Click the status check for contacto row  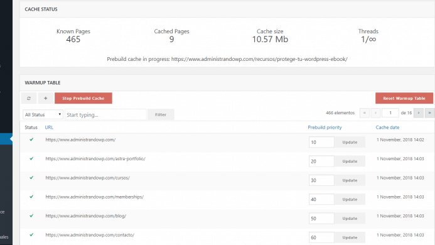pyautogui.click(x=31, y=235)
